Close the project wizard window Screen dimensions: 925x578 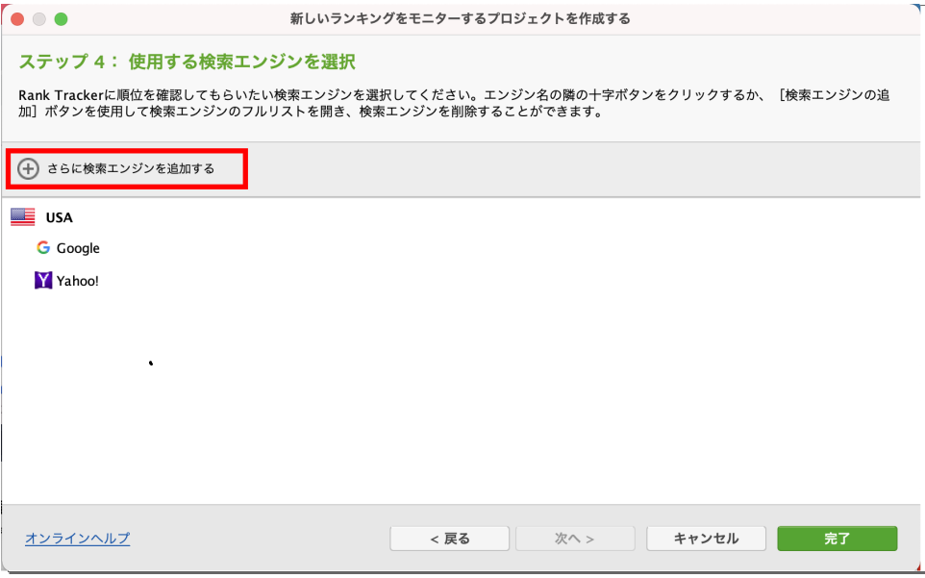point(17,19)
